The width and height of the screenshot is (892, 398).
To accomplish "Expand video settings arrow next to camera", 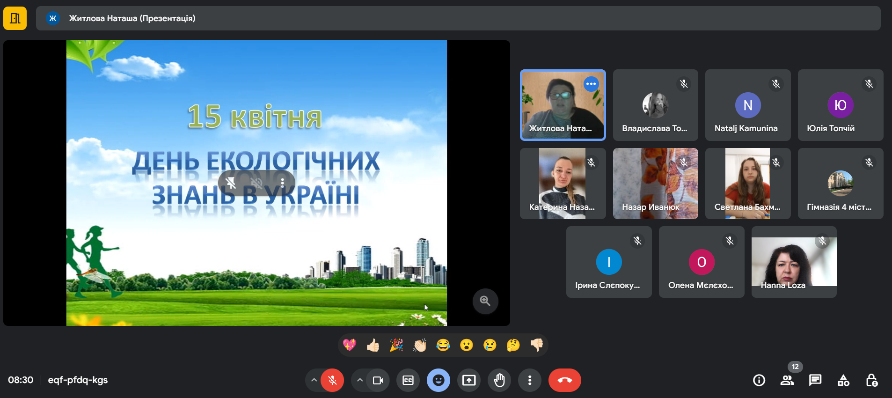I will tap(359, 380).
